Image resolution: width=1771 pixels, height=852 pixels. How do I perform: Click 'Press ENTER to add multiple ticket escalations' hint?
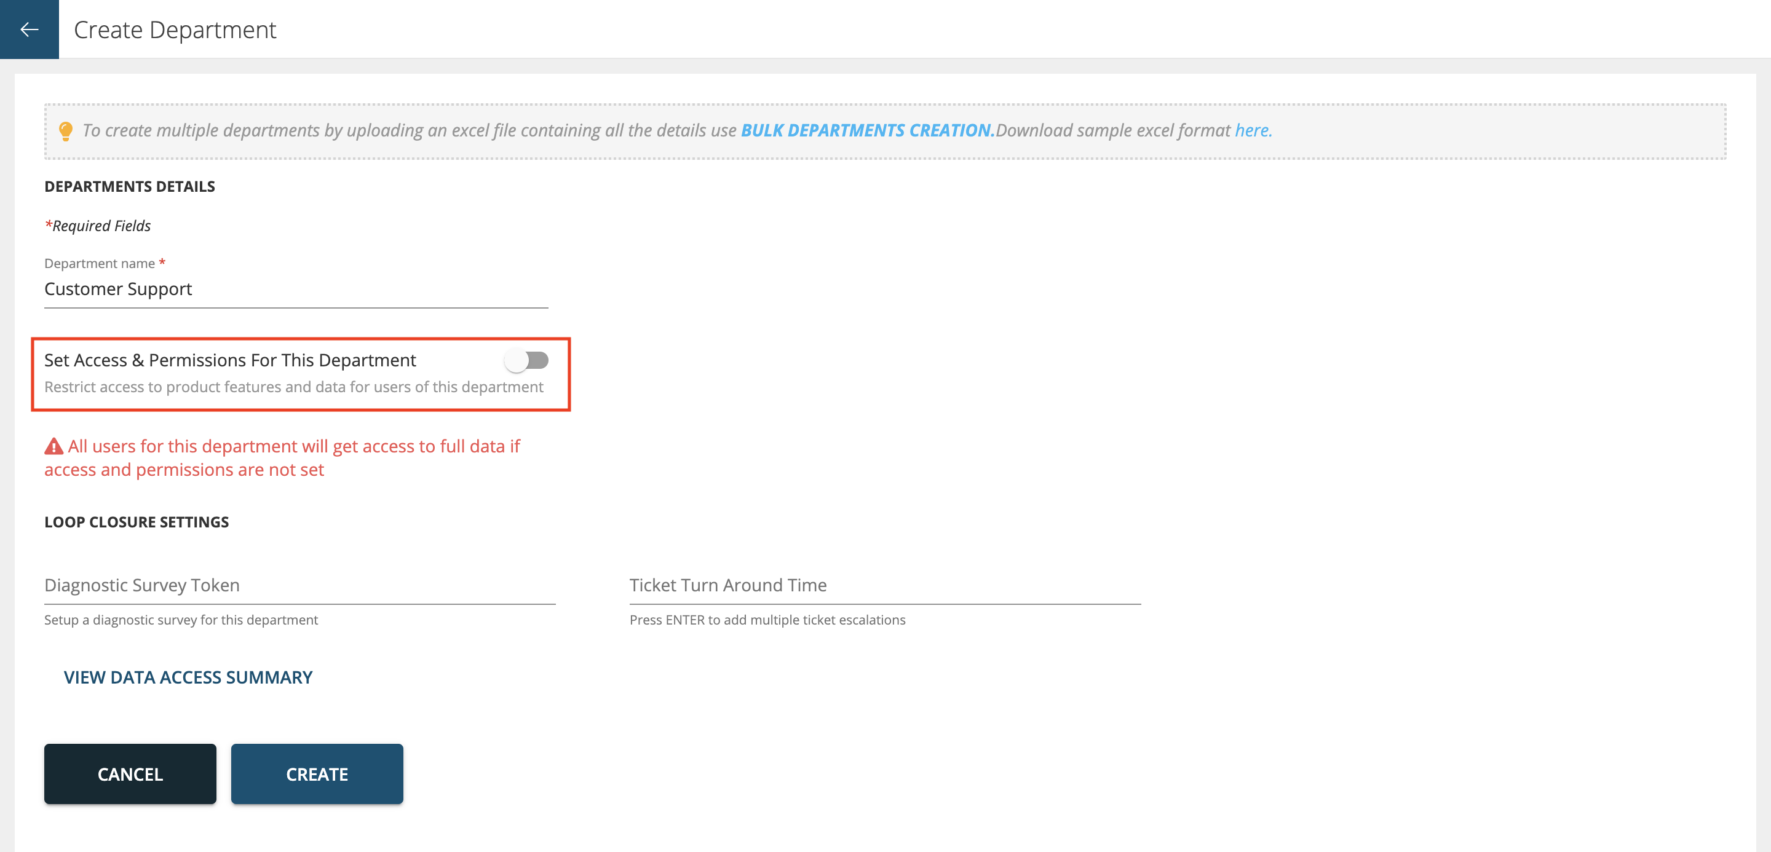(767, 620)
